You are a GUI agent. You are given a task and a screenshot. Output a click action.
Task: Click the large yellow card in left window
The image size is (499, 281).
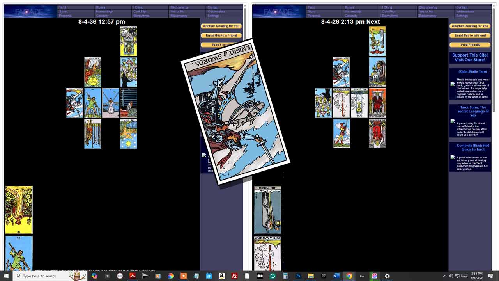19,210
